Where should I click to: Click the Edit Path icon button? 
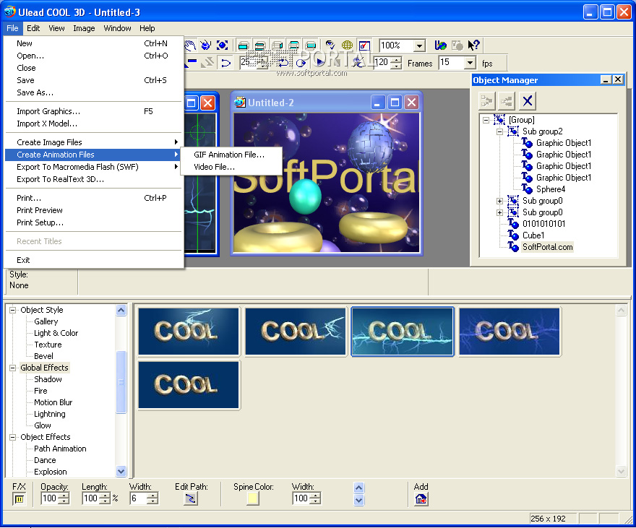[x=191, y=498]
